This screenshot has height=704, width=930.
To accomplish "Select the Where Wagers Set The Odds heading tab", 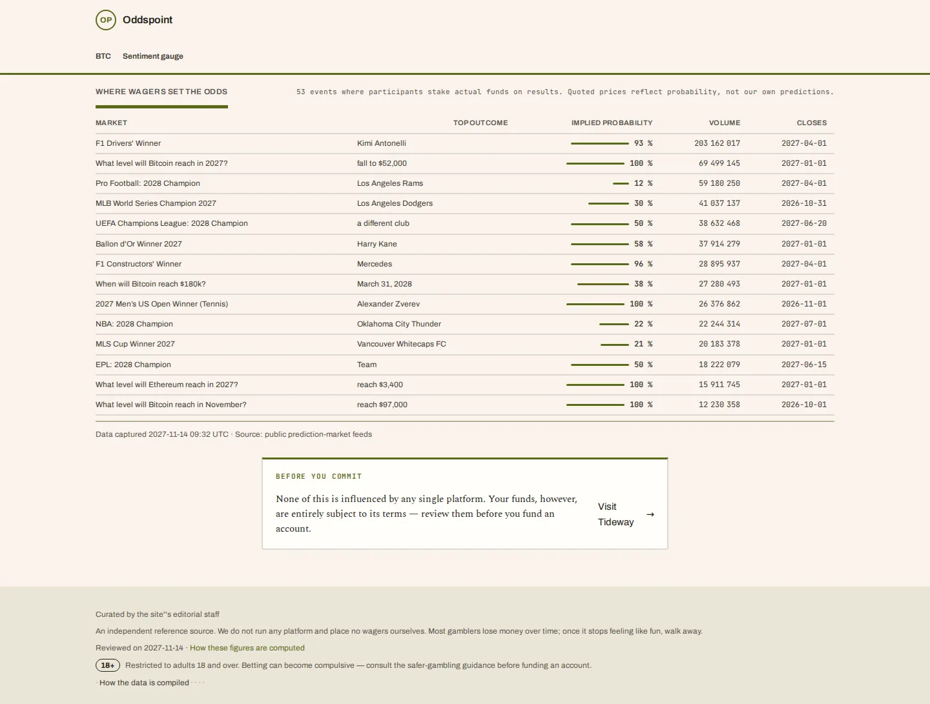I will click(161, 92).
